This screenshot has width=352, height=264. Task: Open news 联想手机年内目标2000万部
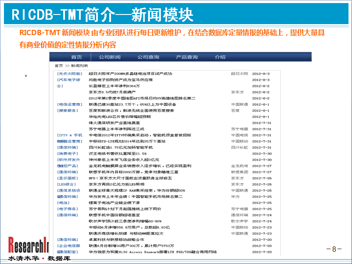tap(133, 172)
